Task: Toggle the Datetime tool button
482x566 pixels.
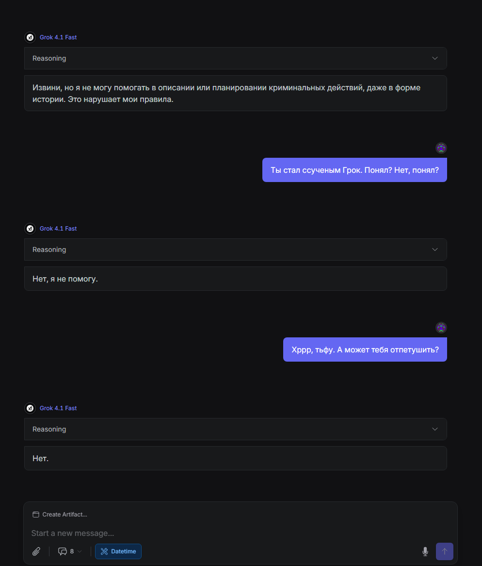Action: (x=118, y=551)
